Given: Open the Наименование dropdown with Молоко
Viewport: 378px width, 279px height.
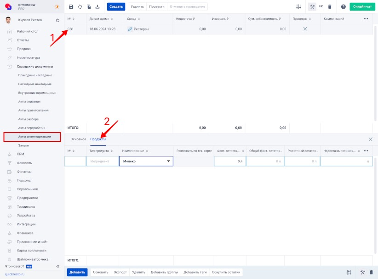Looking at the screenshot, I should pos(146,161).
